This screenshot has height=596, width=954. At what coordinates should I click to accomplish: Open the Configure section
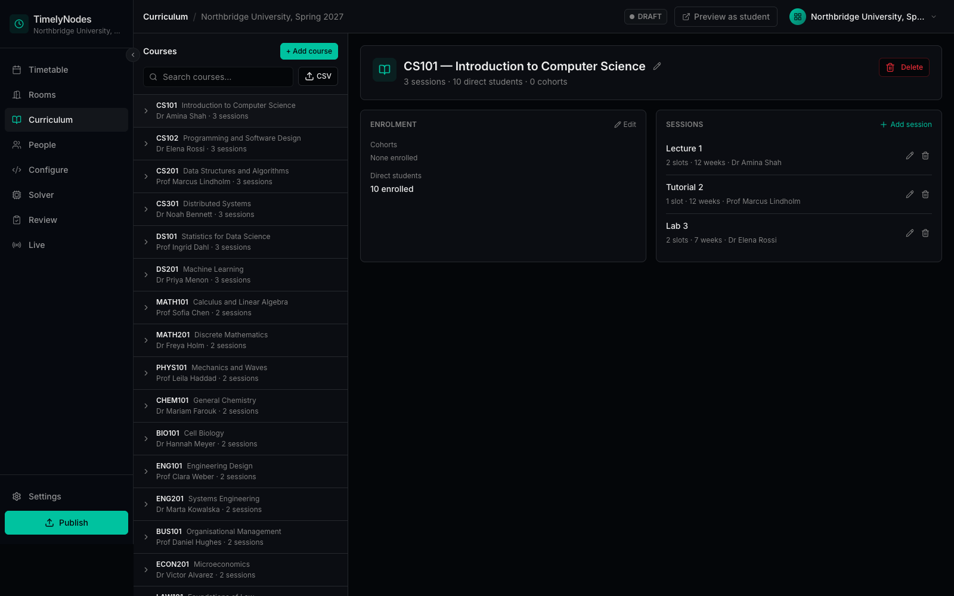(x=66, y=170)
